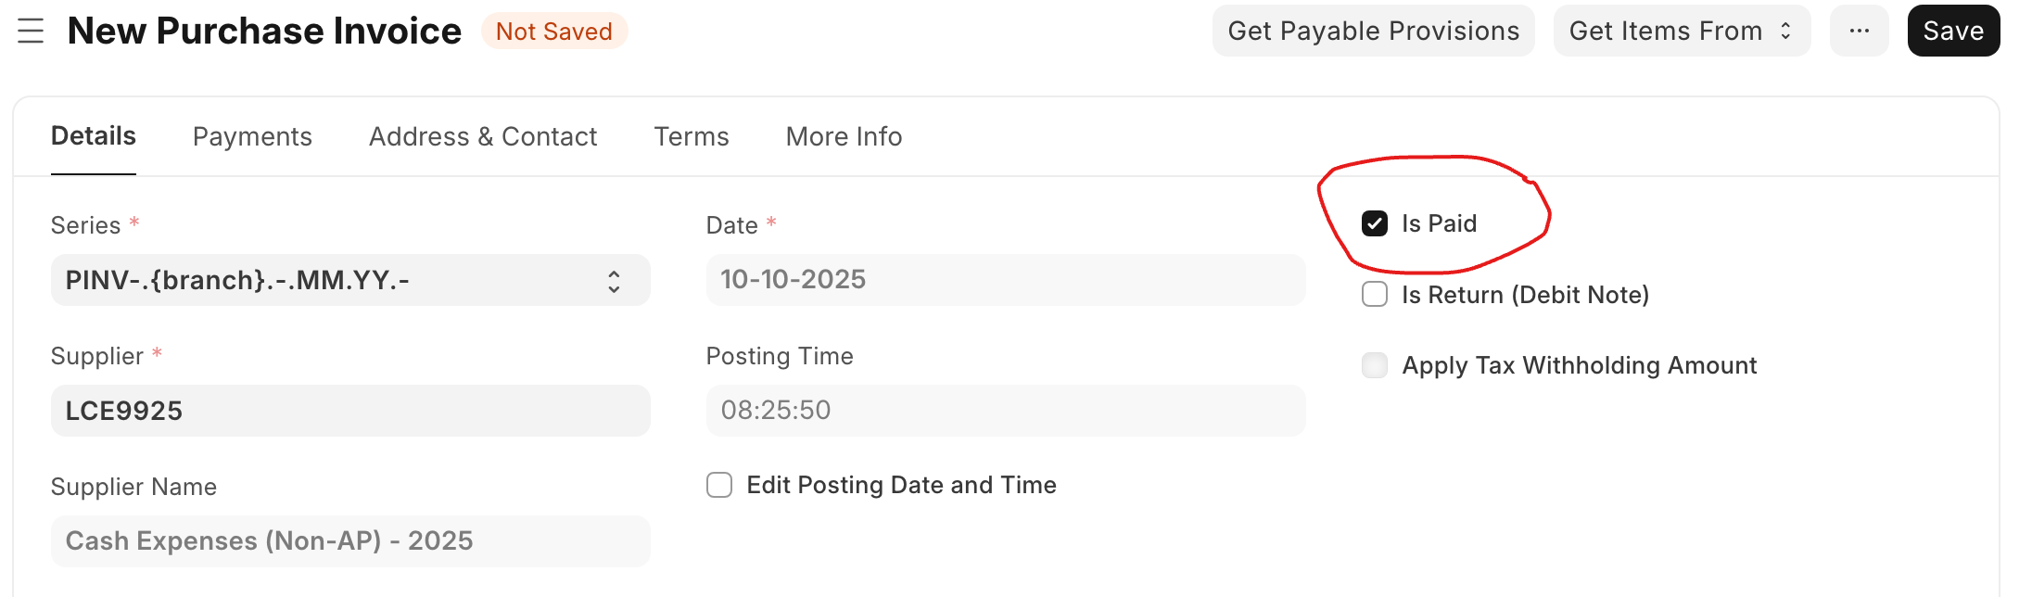Uncheck the Is Paid checkbox
2032x597 pixels.
(1375, 223)
